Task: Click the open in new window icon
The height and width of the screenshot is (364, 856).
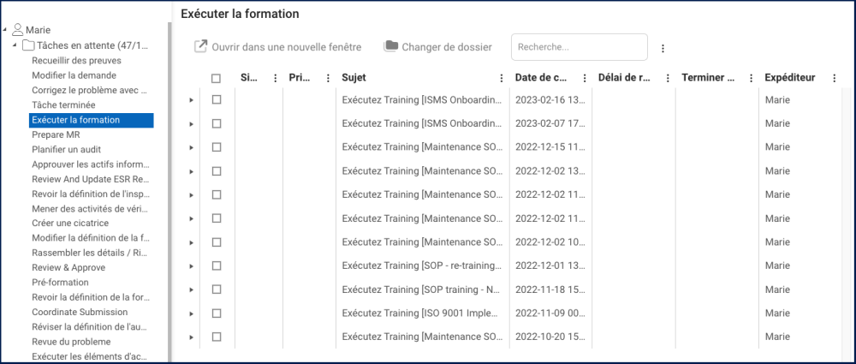Action: [x=200, y=46]
